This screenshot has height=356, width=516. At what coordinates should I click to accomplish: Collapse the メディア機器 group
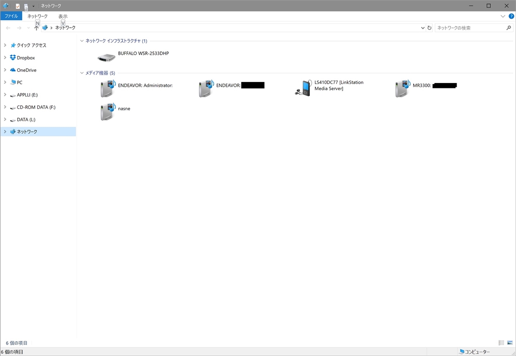pos(82,73)
